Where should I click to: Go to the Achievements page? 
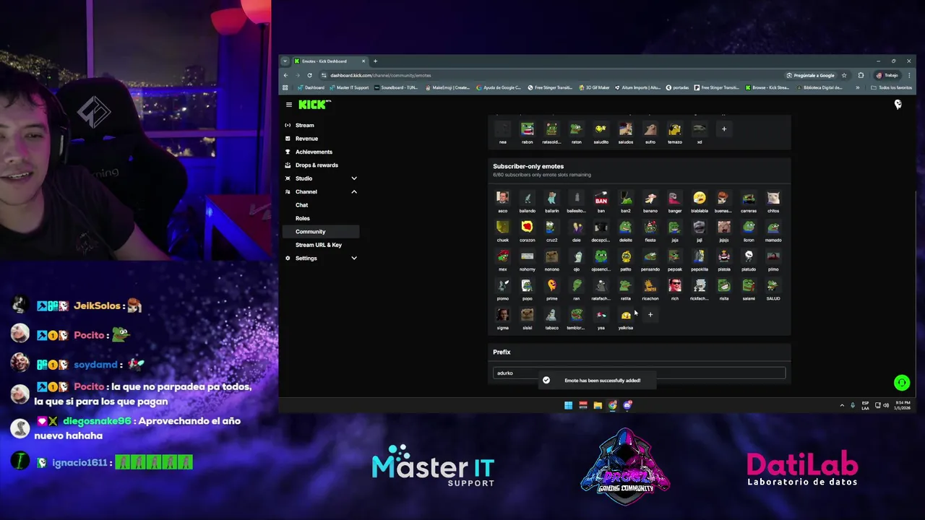314,152
